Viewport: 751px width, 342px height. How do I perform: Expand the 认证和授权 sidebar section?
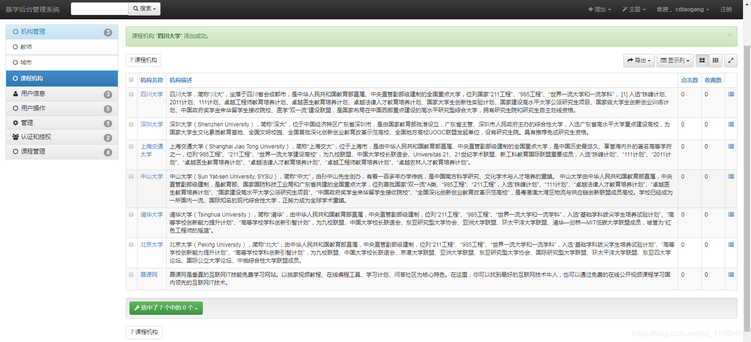(62, 137)
